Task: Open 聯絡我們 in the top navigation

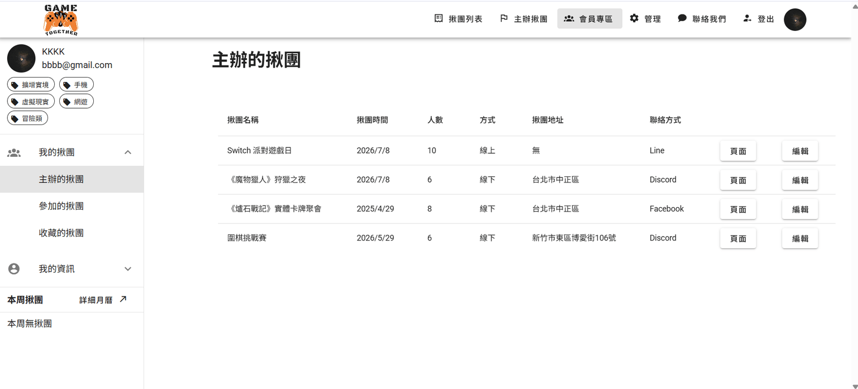Action: pos(702,18)
